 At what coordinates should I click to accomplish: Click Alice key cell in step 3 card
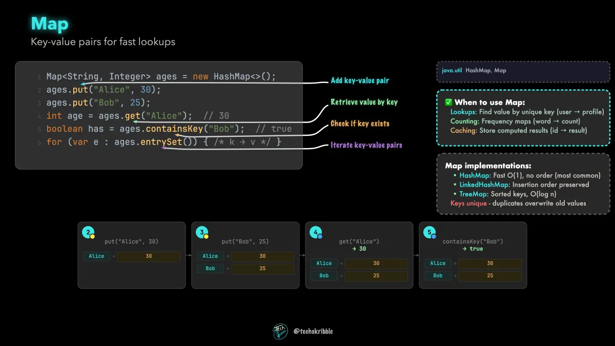coord(210,256)
